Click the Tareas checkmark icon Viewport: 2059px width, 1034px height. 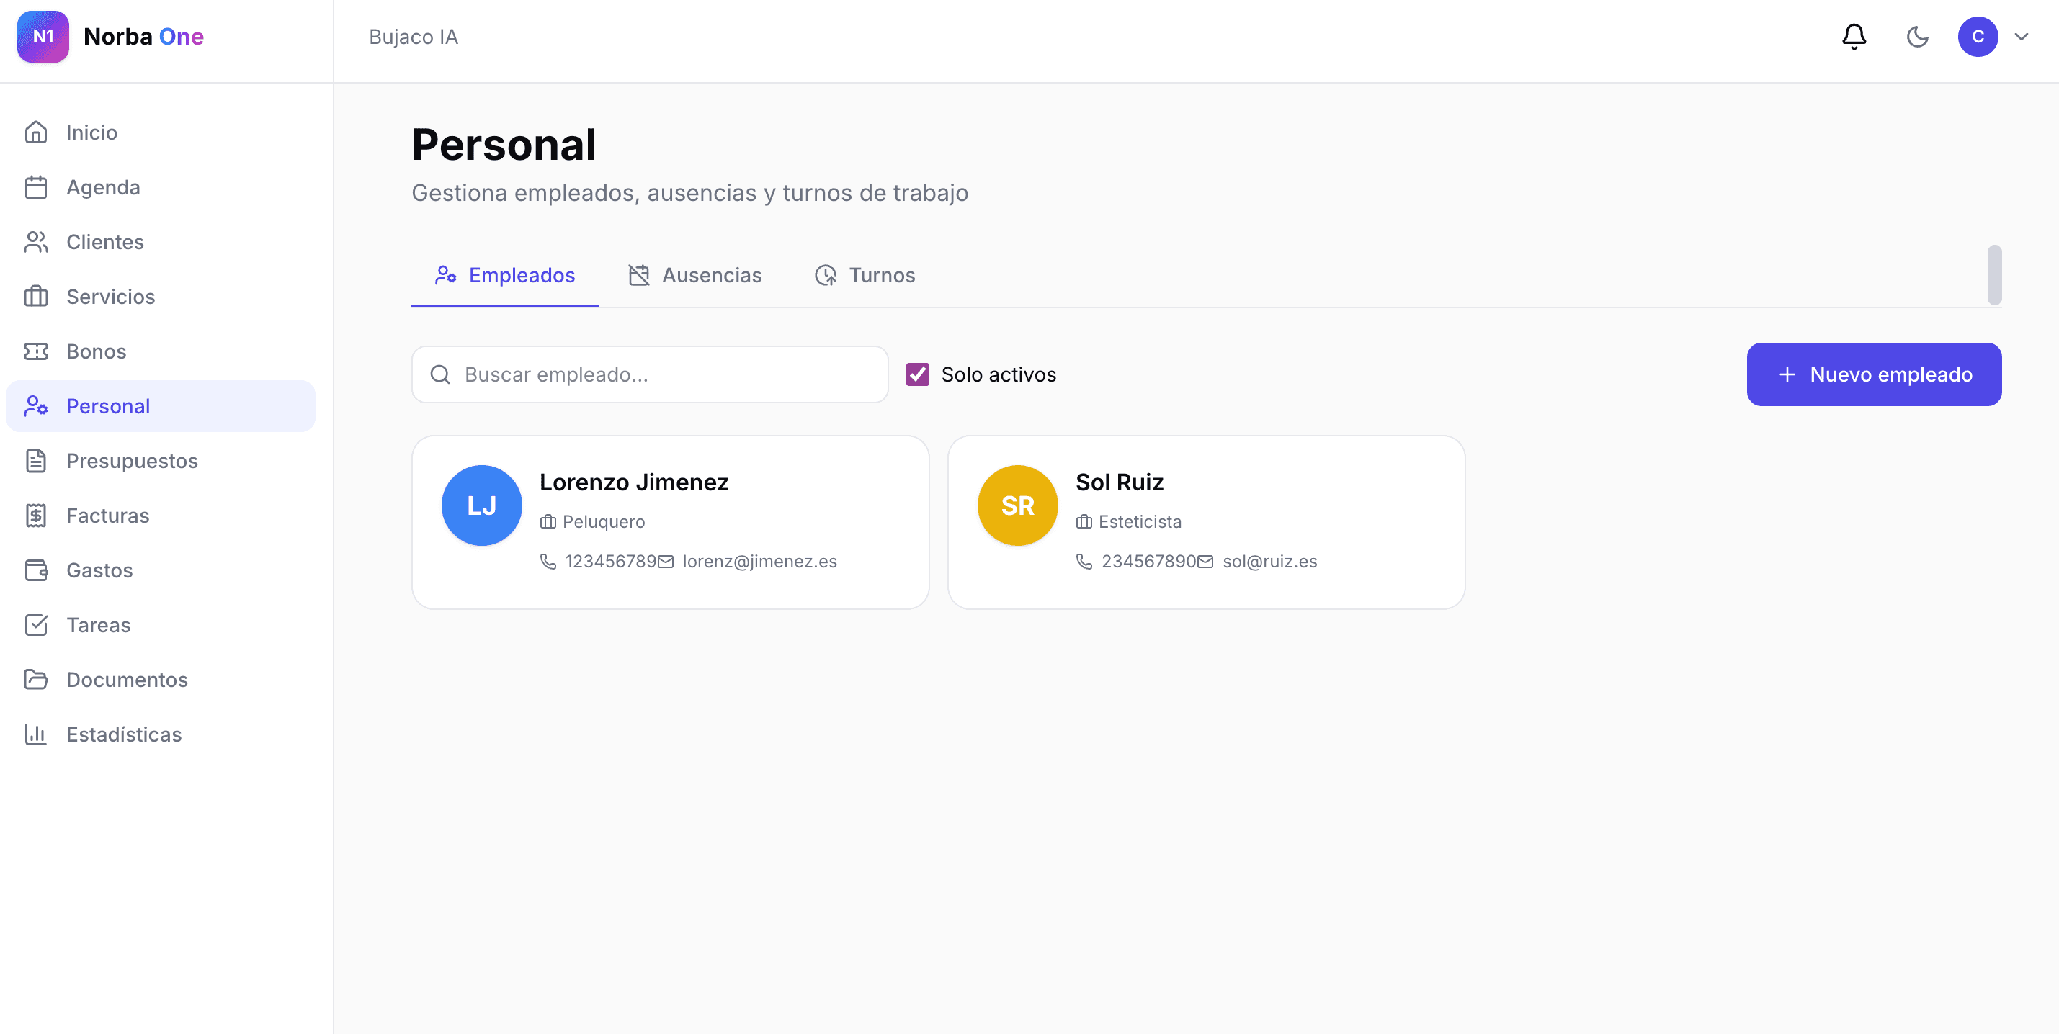pyautogui.click(x=36, y=625)
